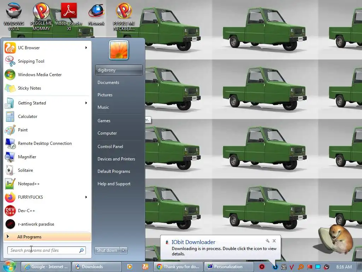Open Notepad++
362x272 pixels.
click(47, 184)
